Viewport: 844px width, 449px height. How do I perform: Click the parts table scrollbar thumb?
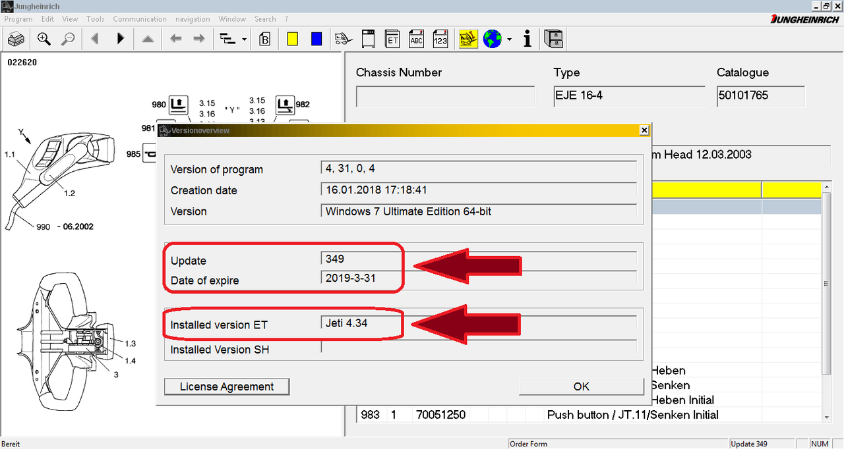pyautogui.click(x=827, y=283)
